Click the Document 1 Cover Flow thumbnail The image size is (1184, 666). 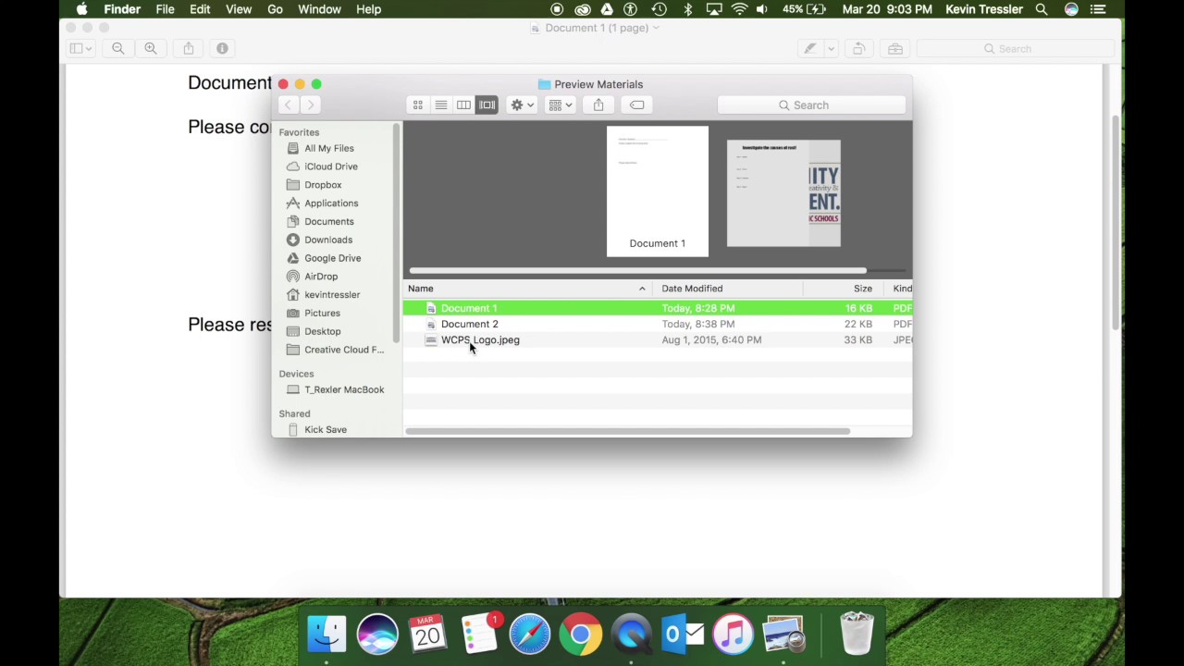tap(658, 191)
